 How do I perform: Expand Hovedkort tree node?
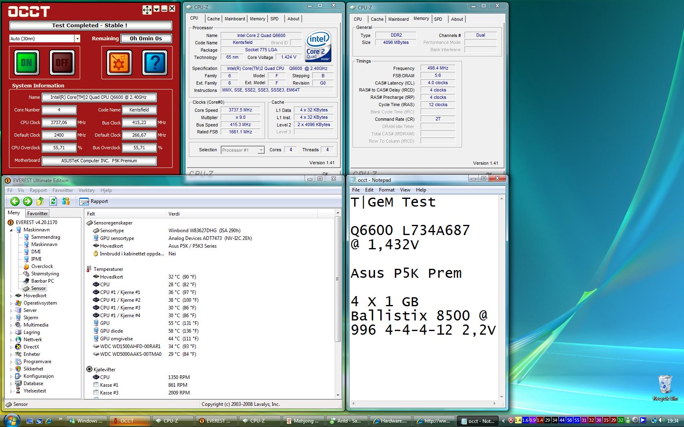coord(11,296)
